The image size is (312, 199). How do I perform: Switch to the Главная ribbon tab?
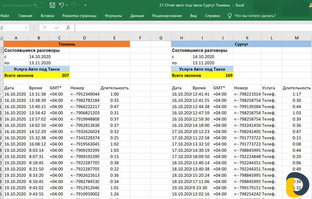25,16
